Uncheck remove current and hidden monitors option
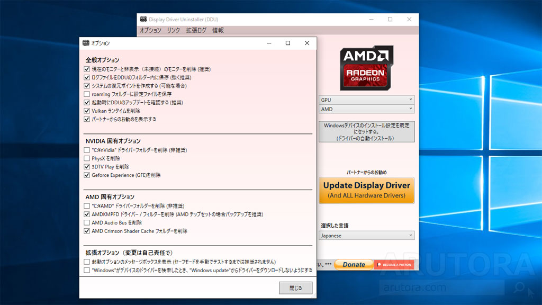The image size is (542, 305). [x=87, y=69]
